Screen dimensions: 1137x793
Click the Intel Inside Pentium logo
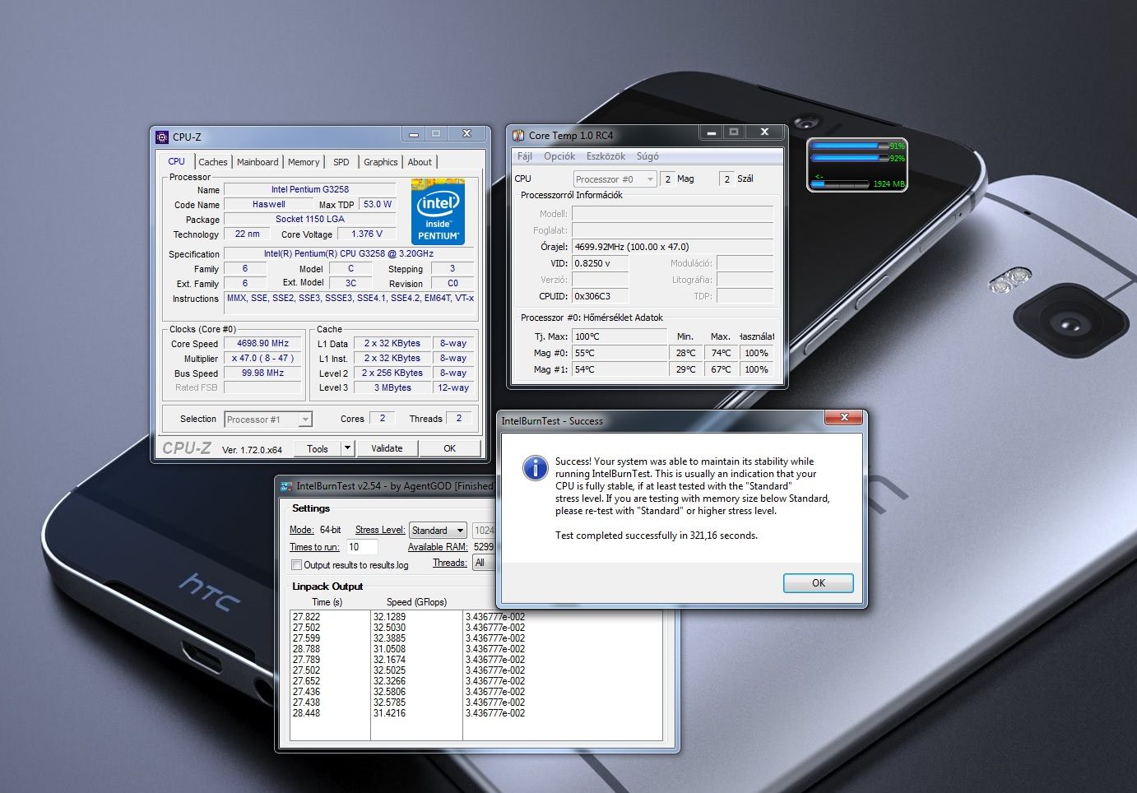coord(438,211)
